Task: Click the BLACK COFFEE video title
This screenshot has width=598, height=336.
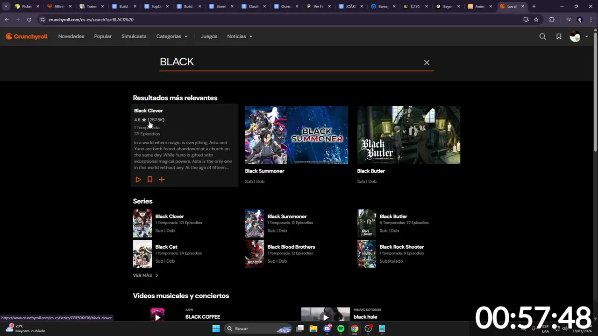Action: point(203,317)
